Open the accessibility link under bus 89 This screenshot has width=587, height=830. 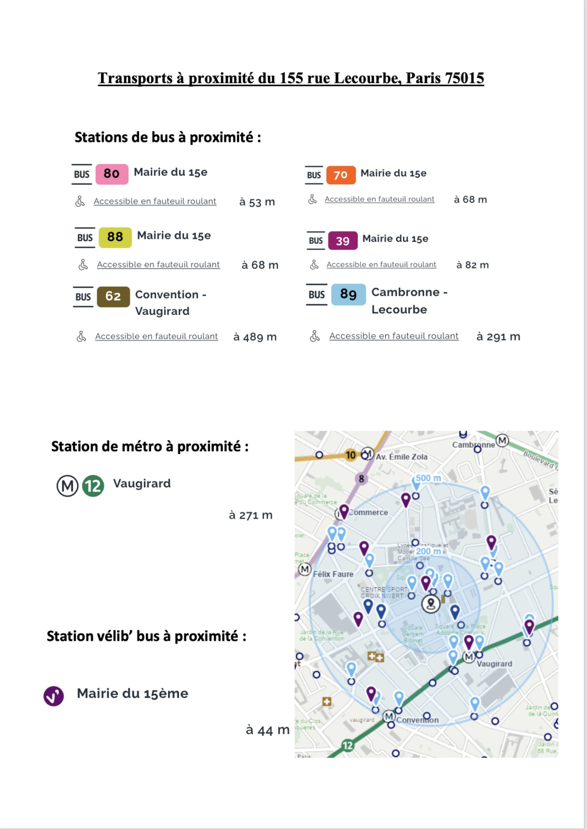pos(394,336)
